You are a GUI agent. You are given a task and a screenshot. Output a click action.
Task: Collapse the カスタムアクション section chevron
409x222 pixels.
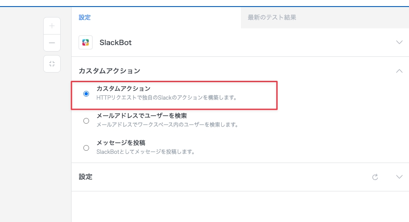tap(399, 70)
